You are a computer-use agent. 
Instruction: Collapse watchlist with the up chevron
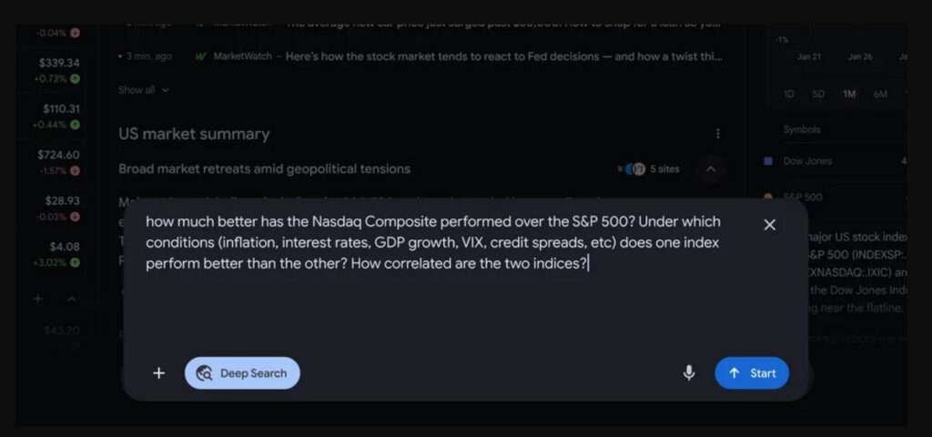point(71,299)
